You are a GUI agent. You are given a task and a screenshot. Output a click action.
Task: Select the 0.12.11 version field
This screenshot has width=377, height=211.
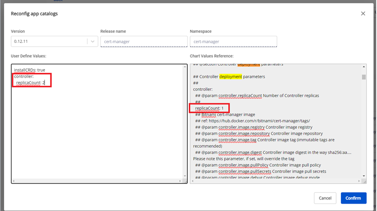tap(47, 42)
